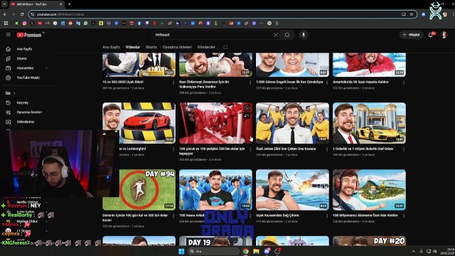Switch to the channel Ana Sayfa tab
The width and height of the screenshot is (455, 256).
tap(111, 47)
